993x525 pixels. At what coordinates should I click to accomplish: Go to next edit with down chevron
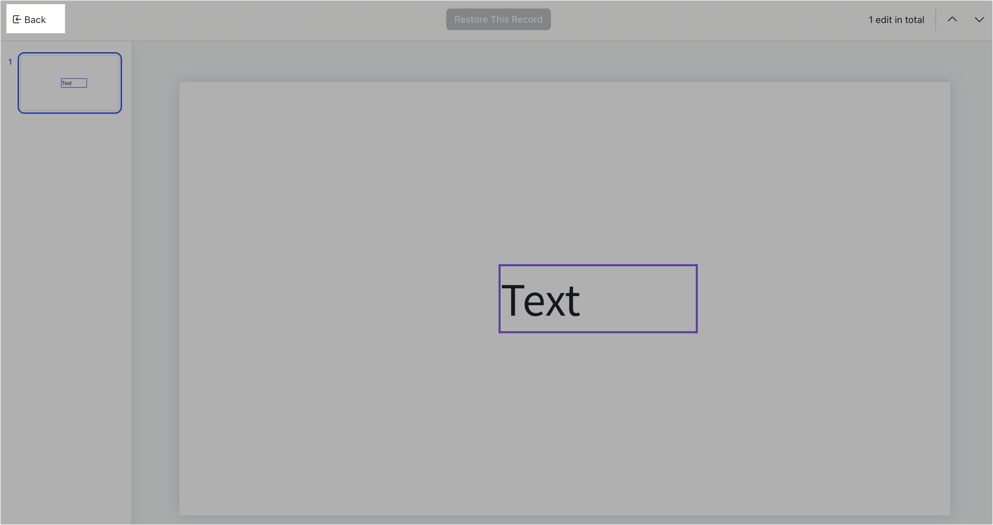(979, 19)
